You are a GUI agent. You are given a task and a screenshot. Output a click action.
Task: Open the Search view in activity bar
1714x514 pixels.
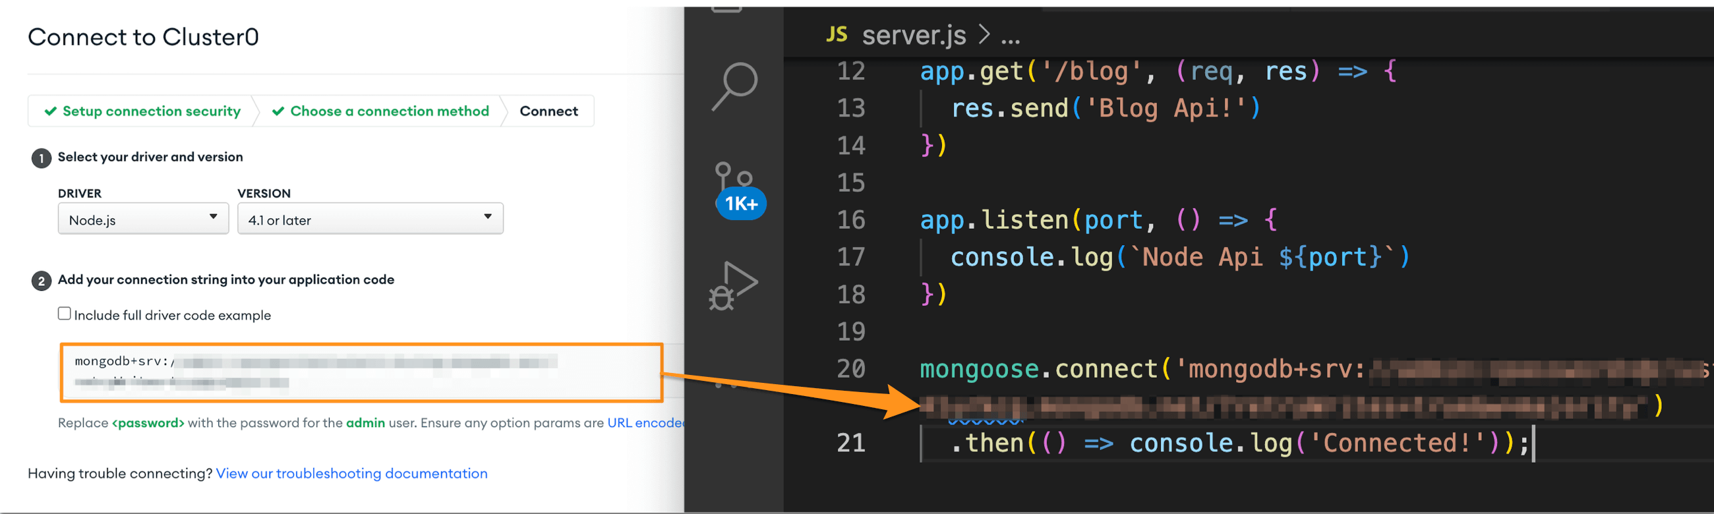tap(735, 86)
